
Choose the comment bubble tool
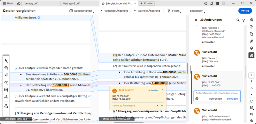(x=6, y=68)
